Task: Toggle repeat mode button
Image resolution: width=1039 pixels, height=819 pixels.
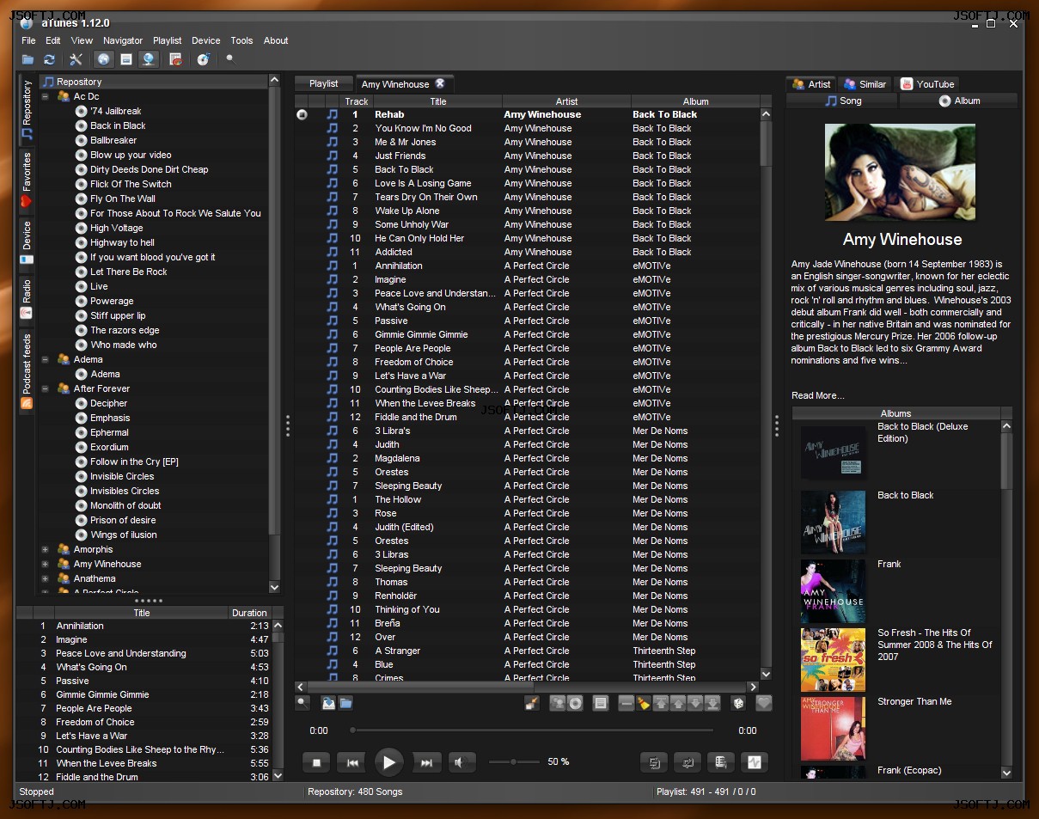Action: pyautogui.click(x=688, y=762)
